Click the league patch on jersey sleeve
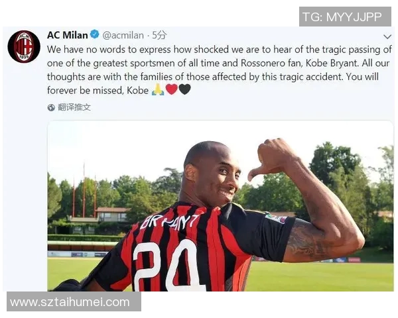398x318 pixels. (x=276, y=219)
